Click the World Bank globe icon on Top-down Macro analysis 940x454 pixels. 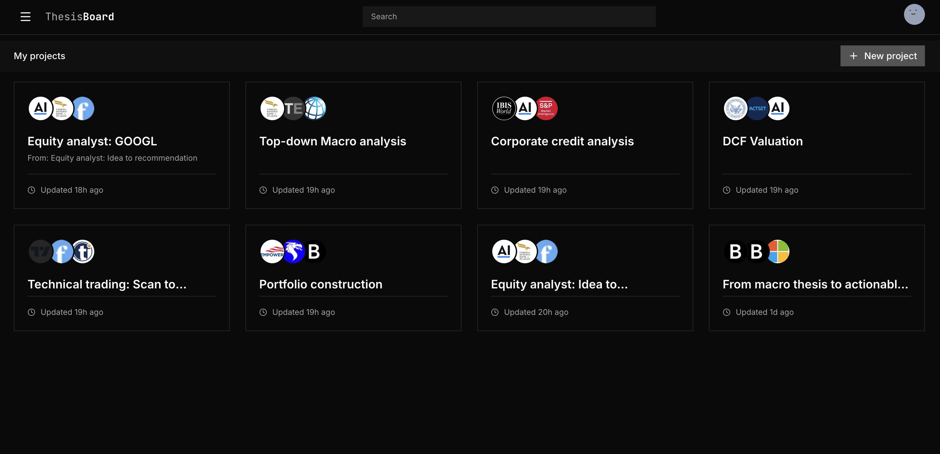[x=314, y=108]
